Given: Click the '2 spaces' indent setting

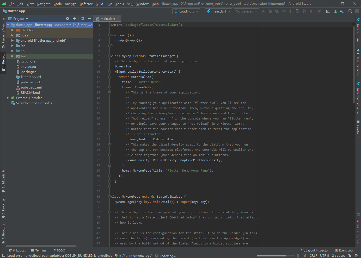Looking at the screenshot, I should pyautogui.click(x=339, y=256).
